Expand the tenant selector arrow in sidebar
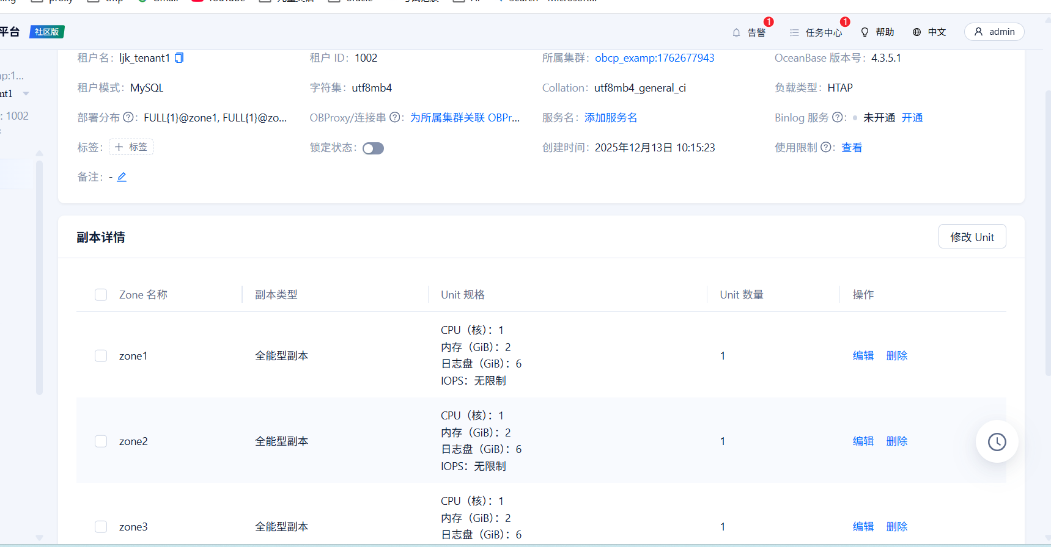 tap(26, 93)
